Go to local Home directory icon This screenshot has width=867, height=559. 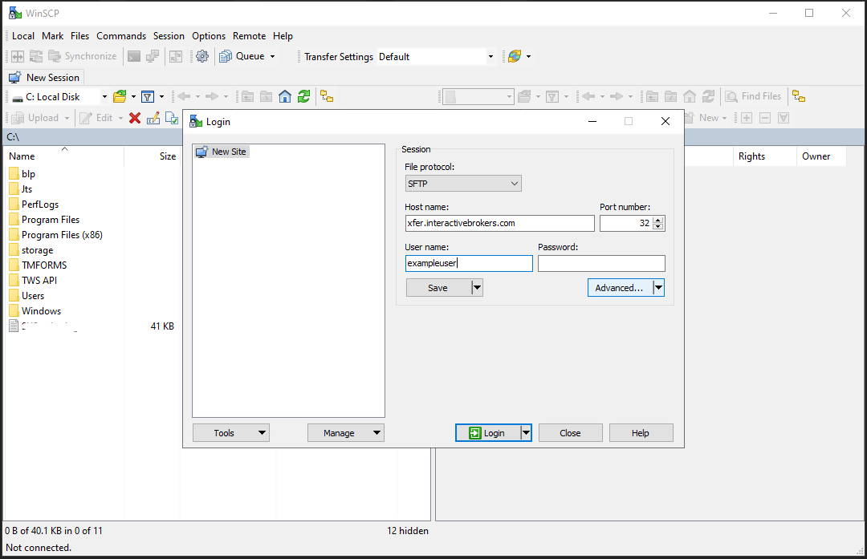coord(285,97)
